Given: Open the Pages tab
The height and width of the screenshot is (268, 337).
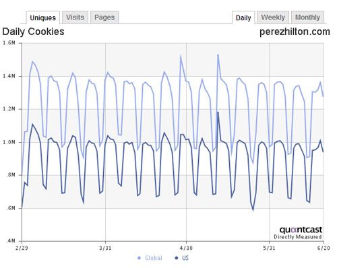Looking at the screenshot, I should click(x=104, y=17).
